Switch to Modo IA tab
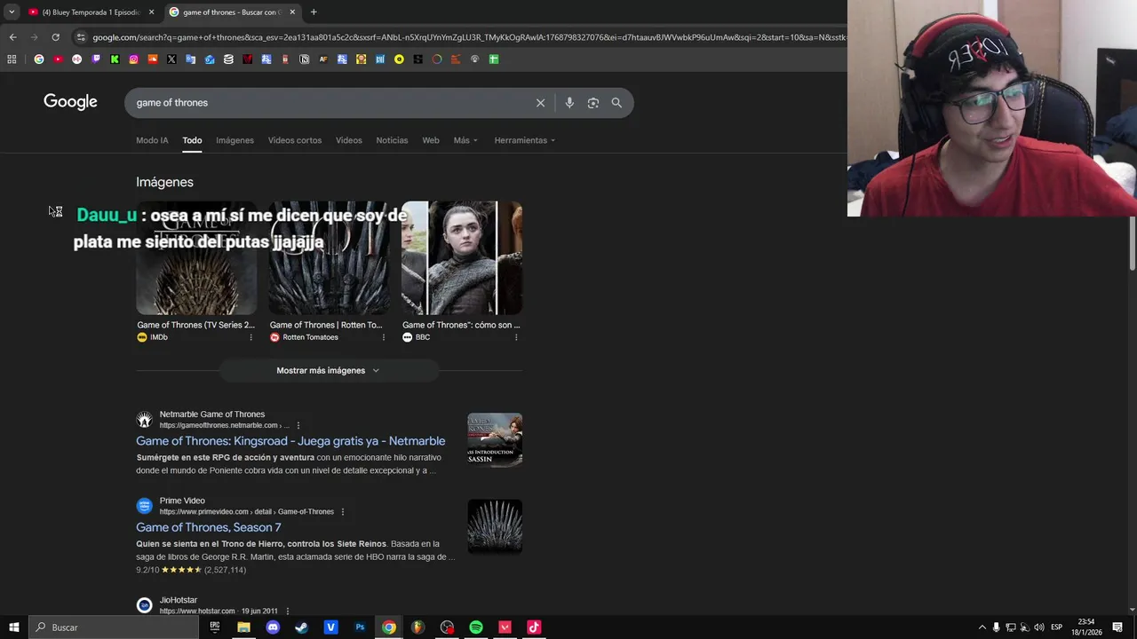The height and width of the screenshot is (639, 1137). [152, 140]
